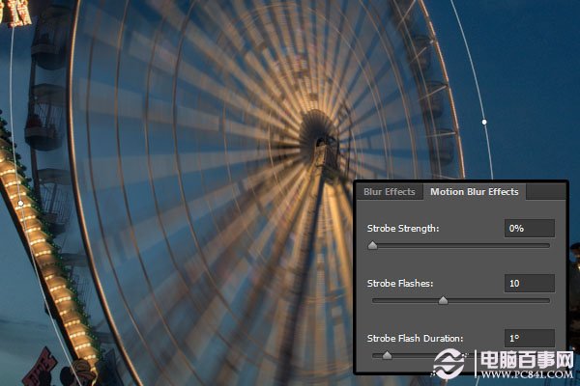Click the PC841 swirl logo icon
Viewport: 580px width, 386px height.
(x=449, y=363)
